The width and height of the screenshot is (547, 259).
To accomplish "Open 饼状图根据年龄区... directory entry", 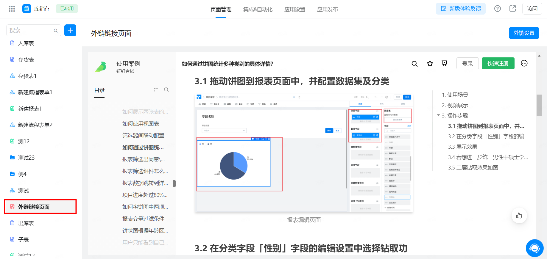I will [145, 231].
